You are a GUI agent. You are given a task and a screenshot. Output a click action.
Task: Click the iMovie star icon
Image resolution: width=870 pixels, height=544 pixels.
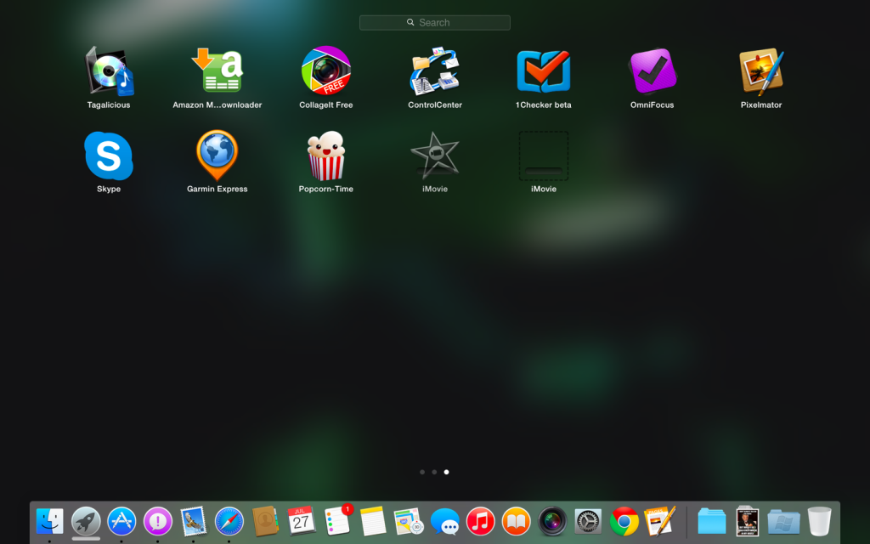point(434,155)
